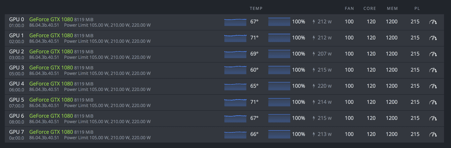Click the speedometer tuning icon for GPU 1
Screen dimensions: 451x148
433,38
